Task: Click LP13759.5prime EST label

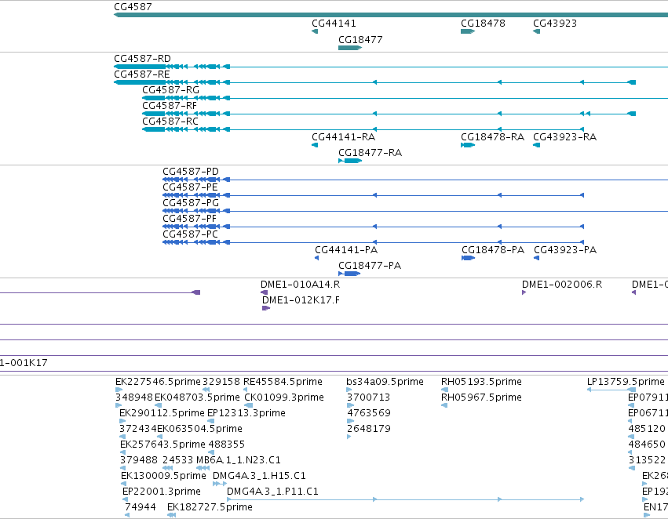Action: (x=626, y=382)
